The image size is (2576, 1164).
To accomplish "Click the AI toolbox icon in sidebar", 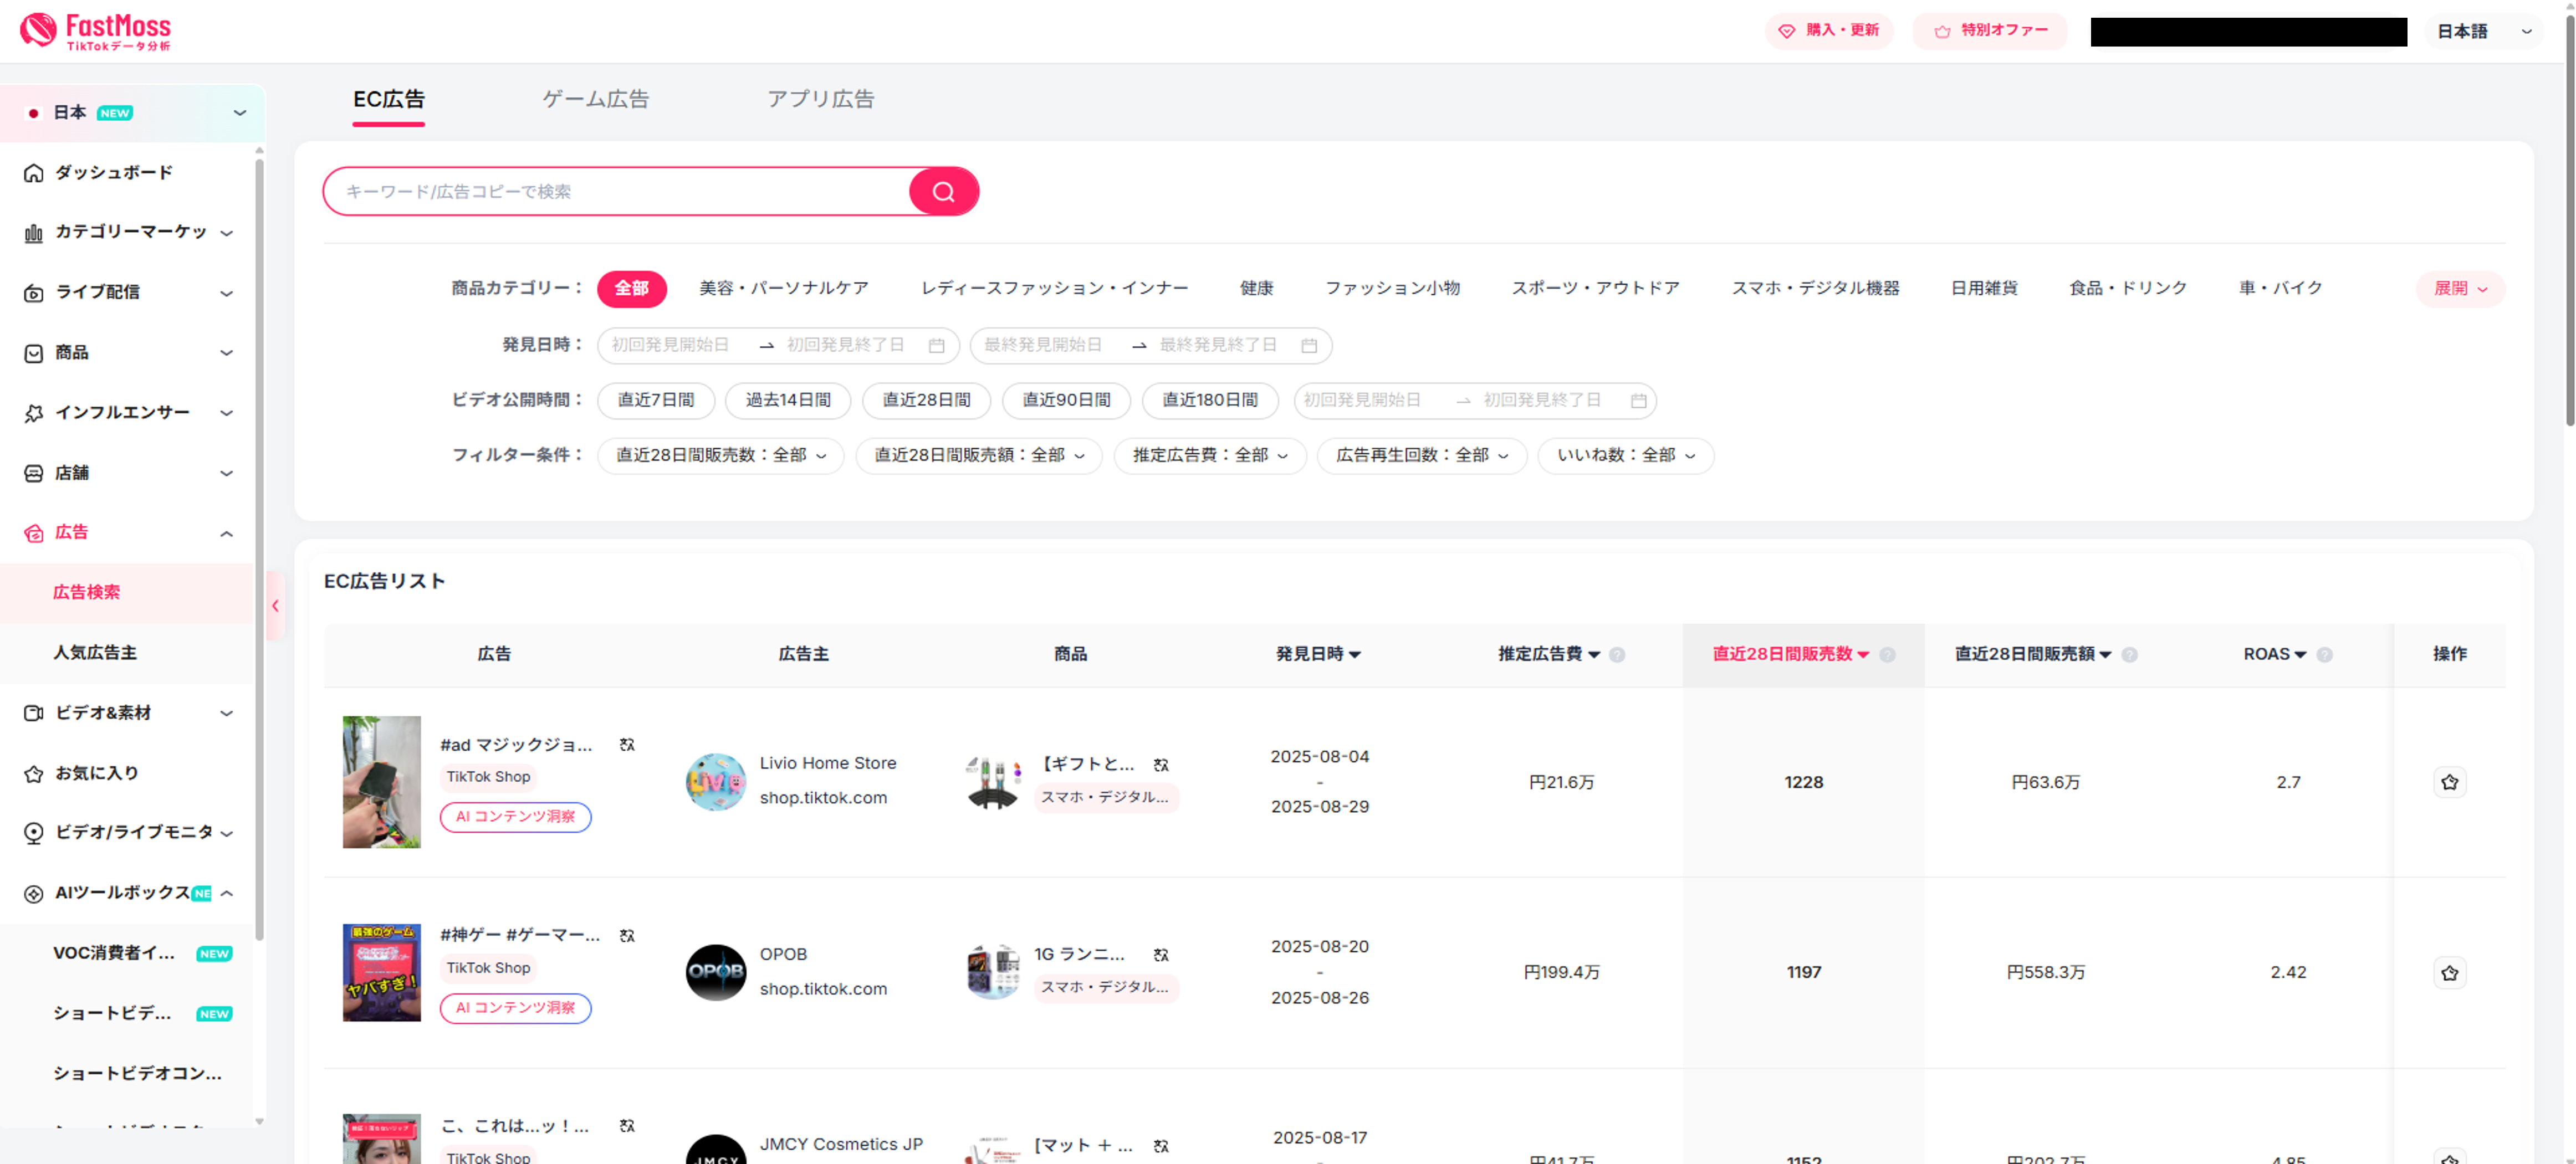I will [34, 893].
